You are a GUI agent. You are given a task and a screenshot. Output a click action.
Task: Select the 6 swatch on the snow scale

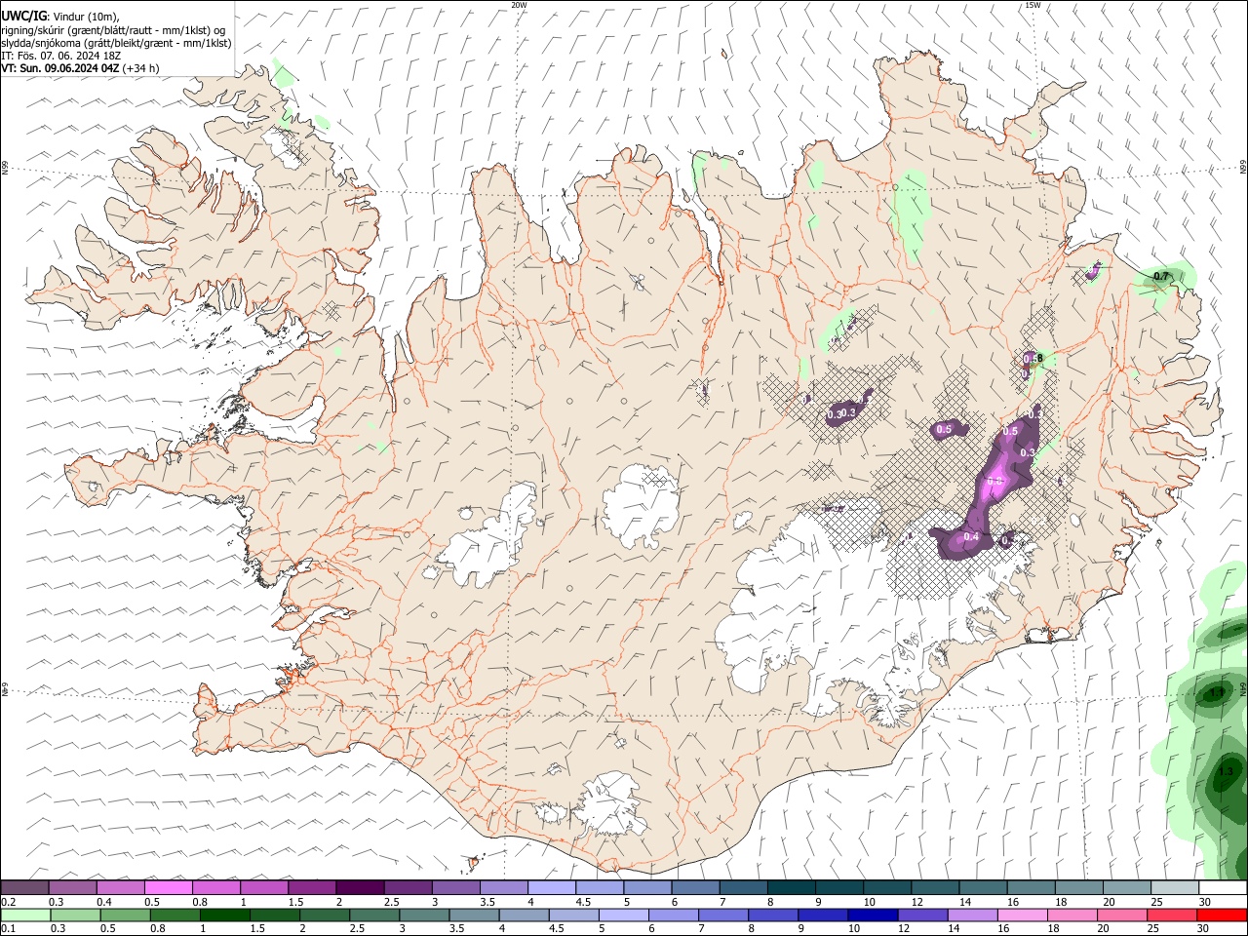coord(695,887)
